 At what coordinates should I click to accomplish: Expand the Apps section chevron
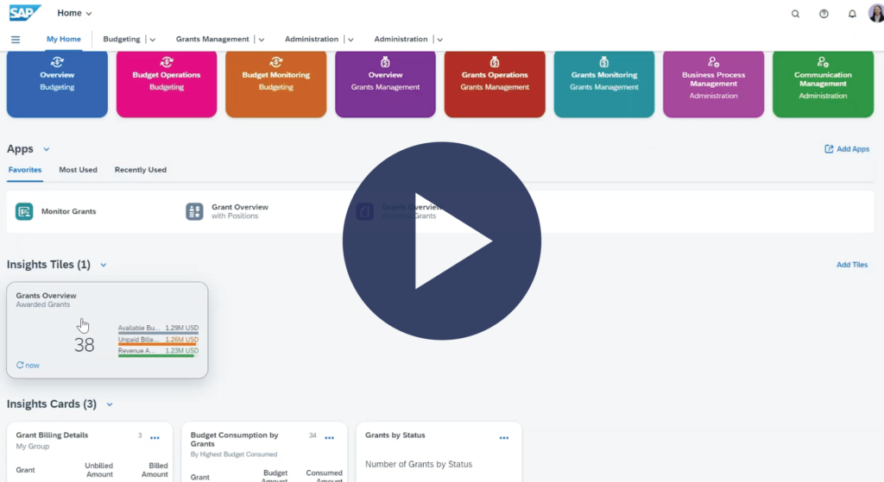47,149
